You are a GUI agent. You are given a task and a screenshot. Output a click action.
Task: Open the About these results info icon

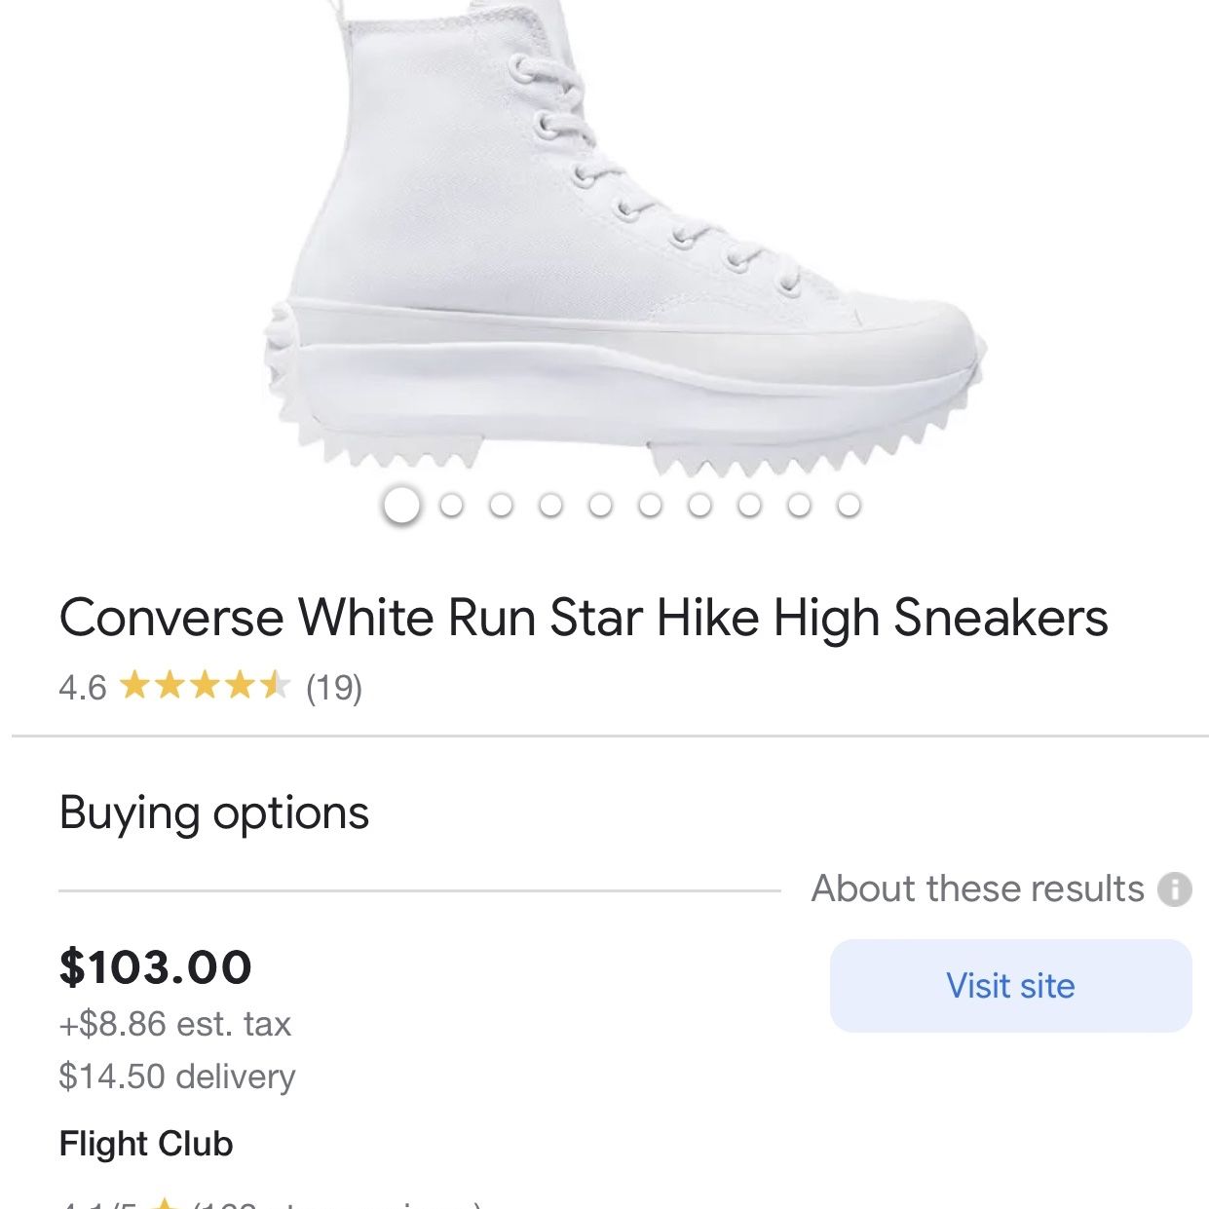tap(1174, 888)
